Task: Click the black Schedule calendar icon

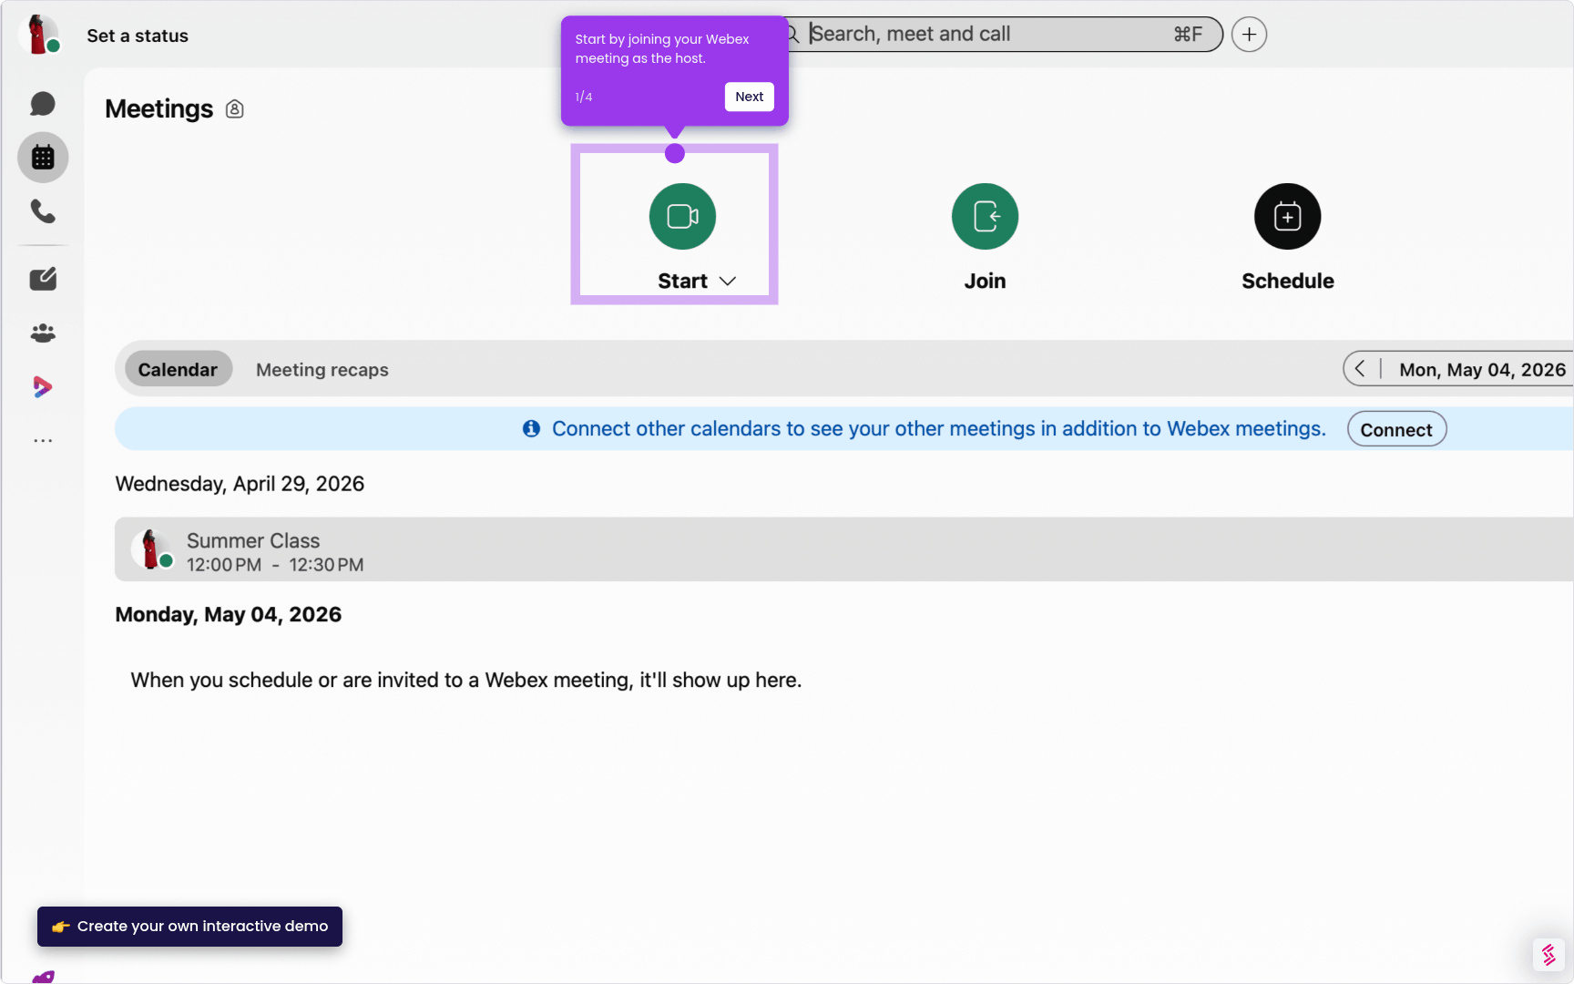Action: [x=1287, y=217]
